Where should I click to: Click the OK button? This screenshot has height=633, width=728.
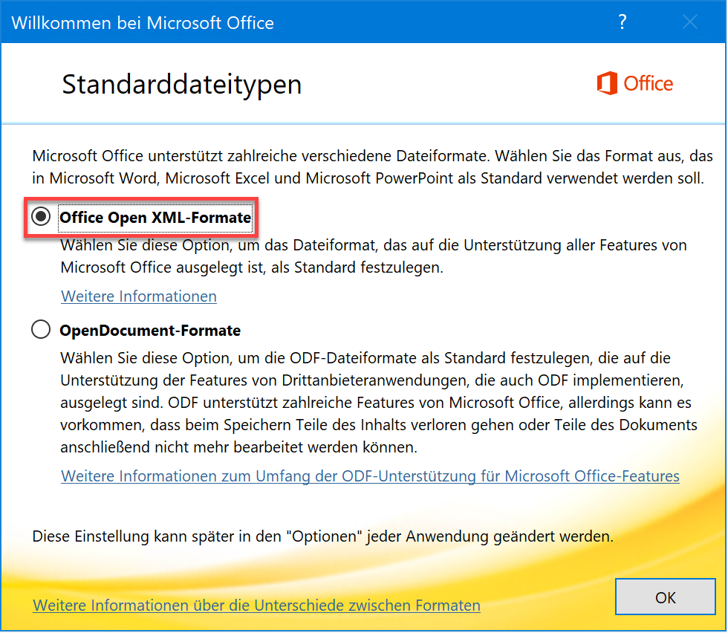coord(666,597)
